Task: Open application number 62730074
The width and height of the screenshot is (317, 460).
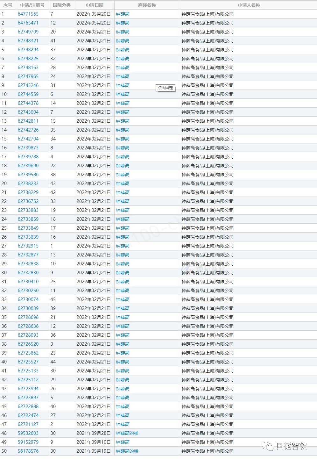Action: [x=28, y=299]
